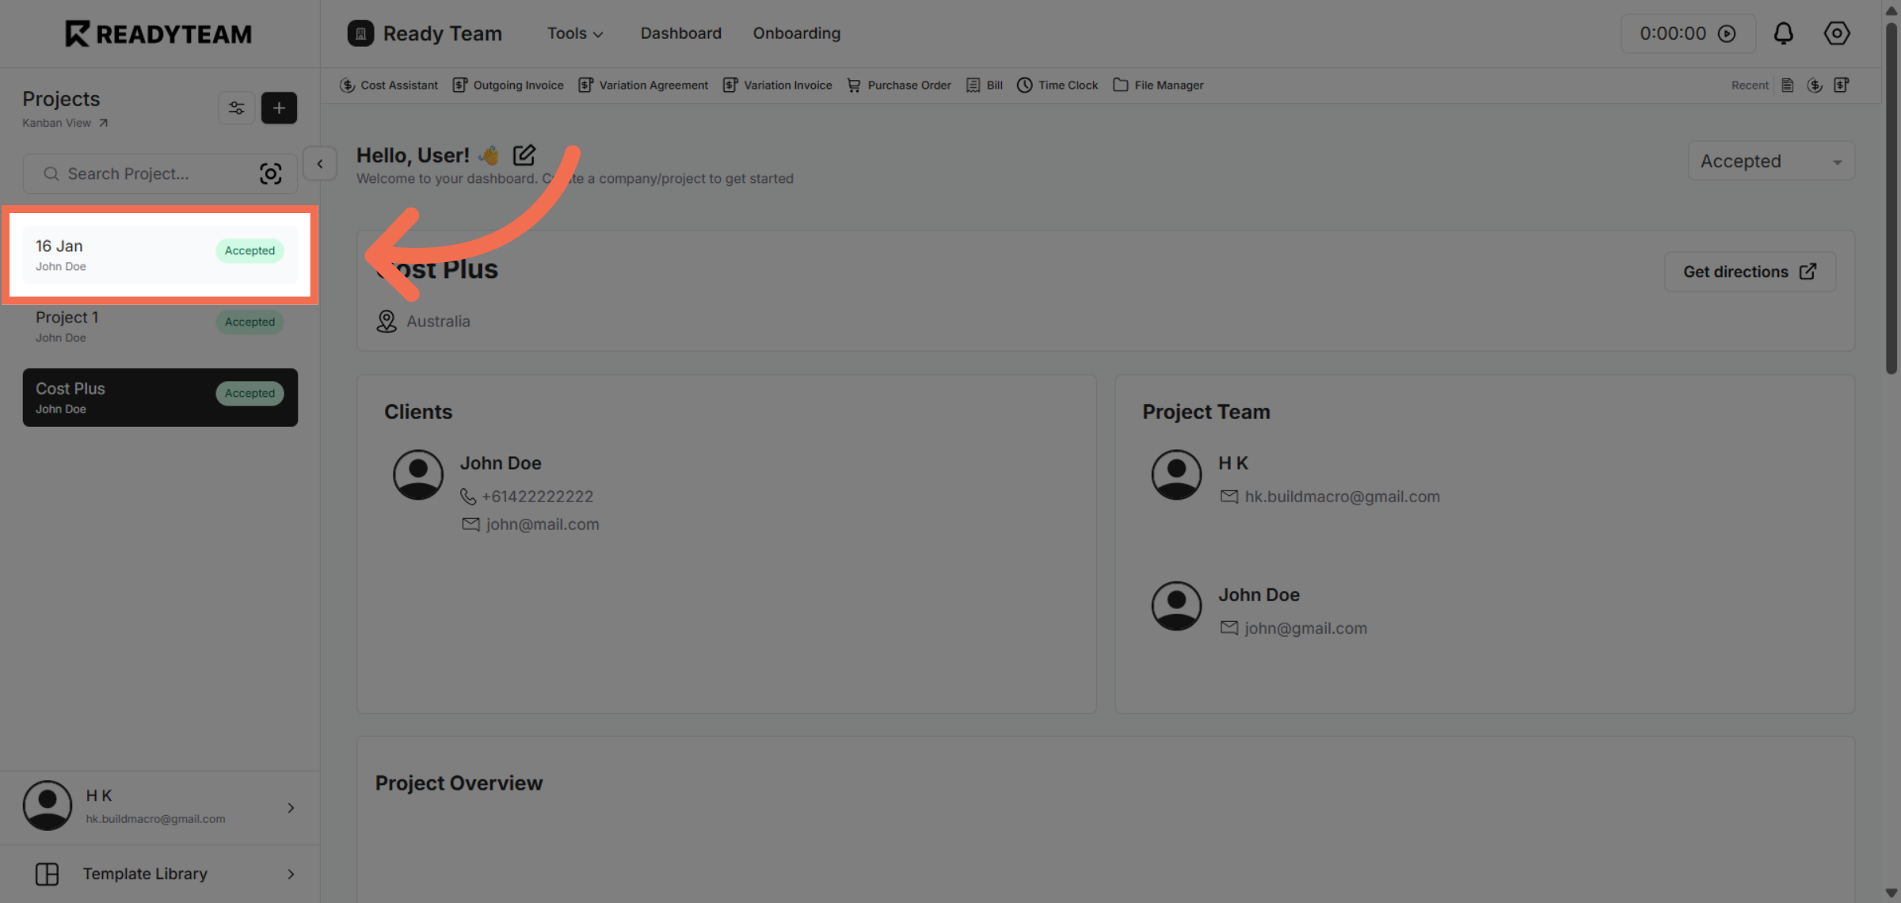Open the Kanban View link
The image size is (1901, 903).
[x=65, y=123]
